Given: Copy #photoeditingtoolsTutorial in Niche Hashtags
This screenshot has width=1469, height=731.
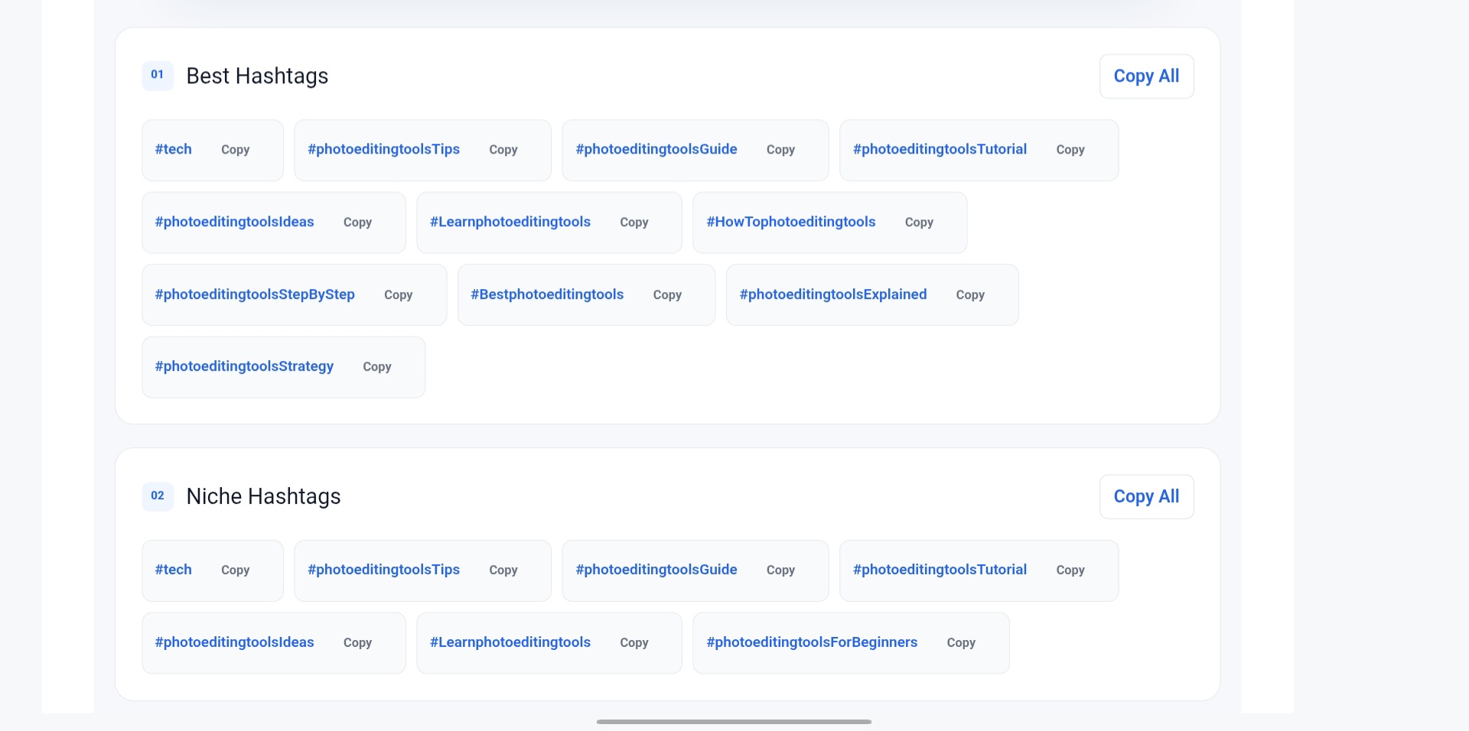Looking at the screenshot, I should [x=1070, y=570].
